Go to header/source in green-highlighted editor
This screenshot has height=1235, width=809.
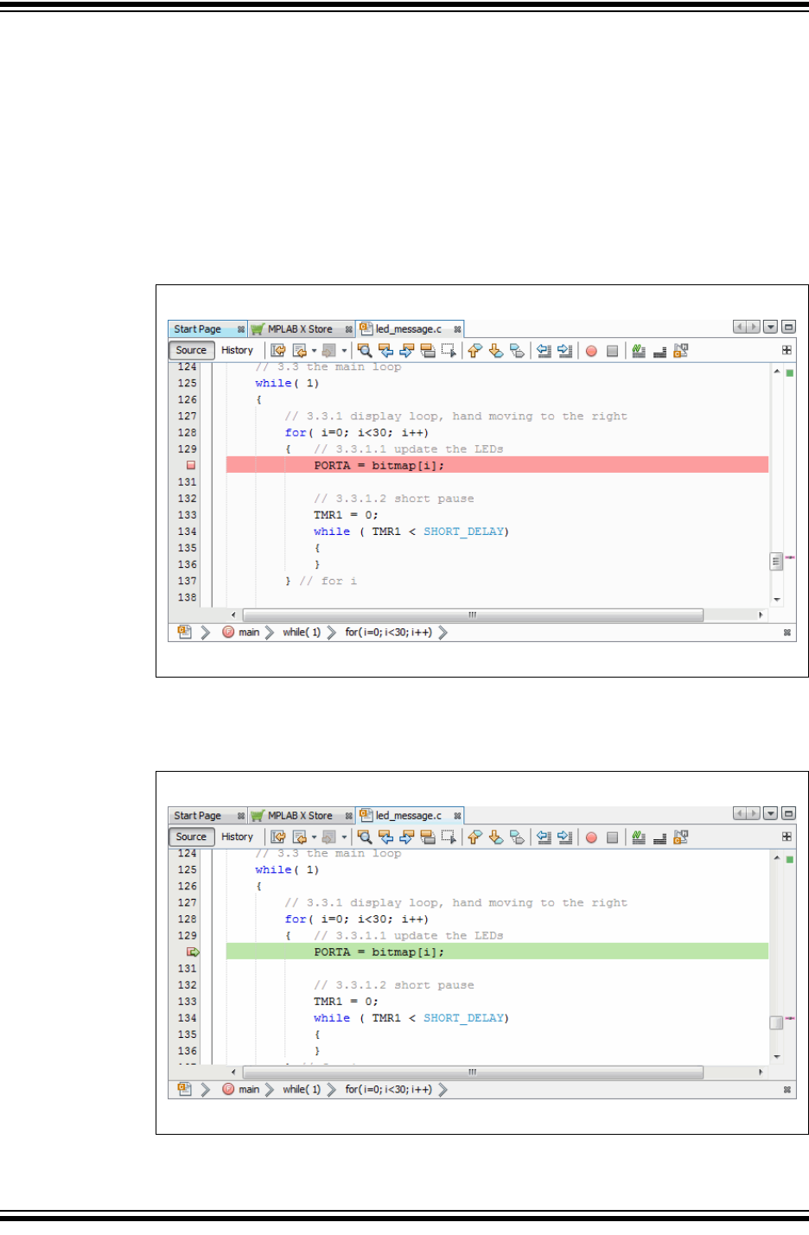coord(681,837)
